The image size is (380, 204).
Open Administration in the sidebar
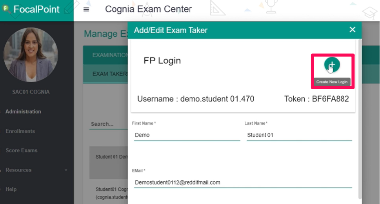(x=23, y=112)
